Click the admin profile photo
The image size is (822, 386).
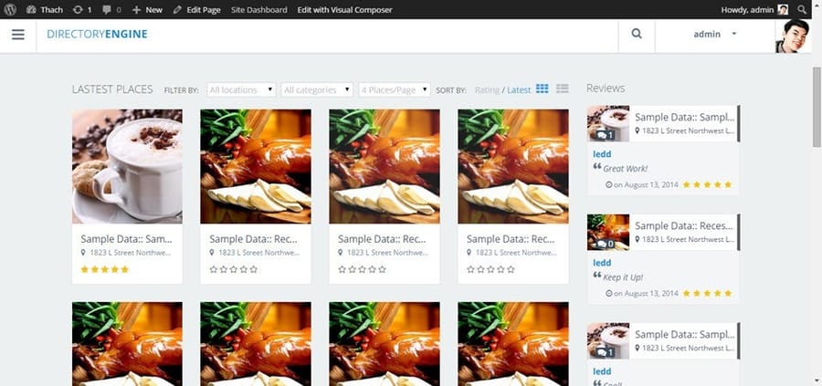793,36
